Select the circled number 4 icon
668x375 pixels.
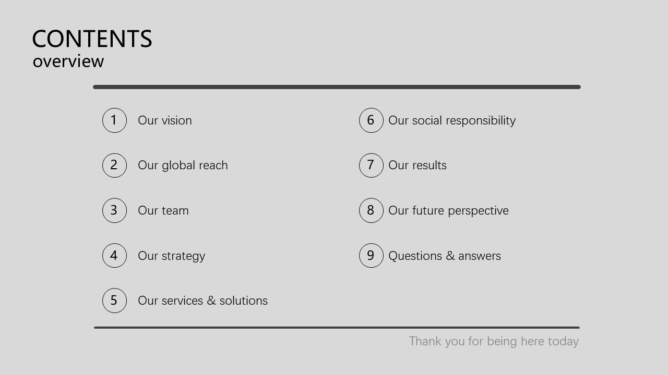[114, 255]
